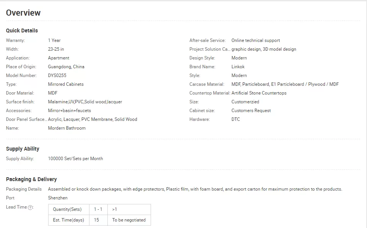Image resolution: width=367 pixels, height=228 pixels.
Task: Click the 'Online technical support' value
Action: (256, 40)
